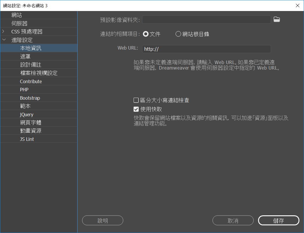Enable 區分大小寫連結檢查 checkbox

136,100
